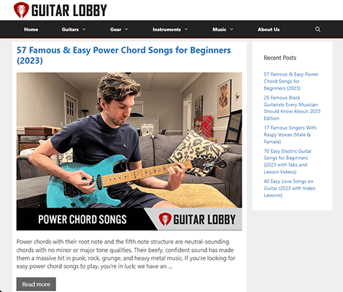Open the 57 Famous & Easy Power Chord Songs headline
Screen dimensions: 343x292
pyautogui.click(x=123, y=55)
